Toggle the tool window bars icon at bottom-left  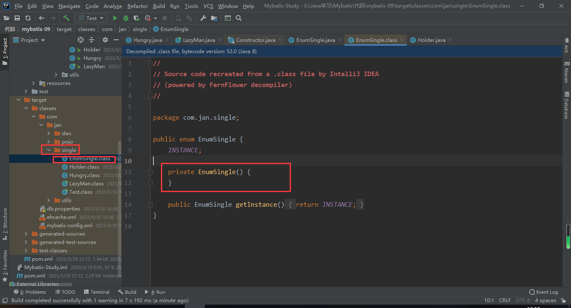5,300
